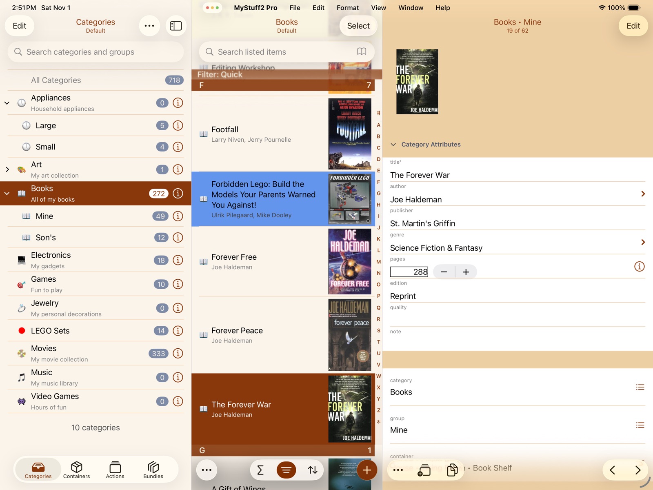This screenshot has height=490, width=653.
Task: Switch to the Actions tab
Action: 115,470
